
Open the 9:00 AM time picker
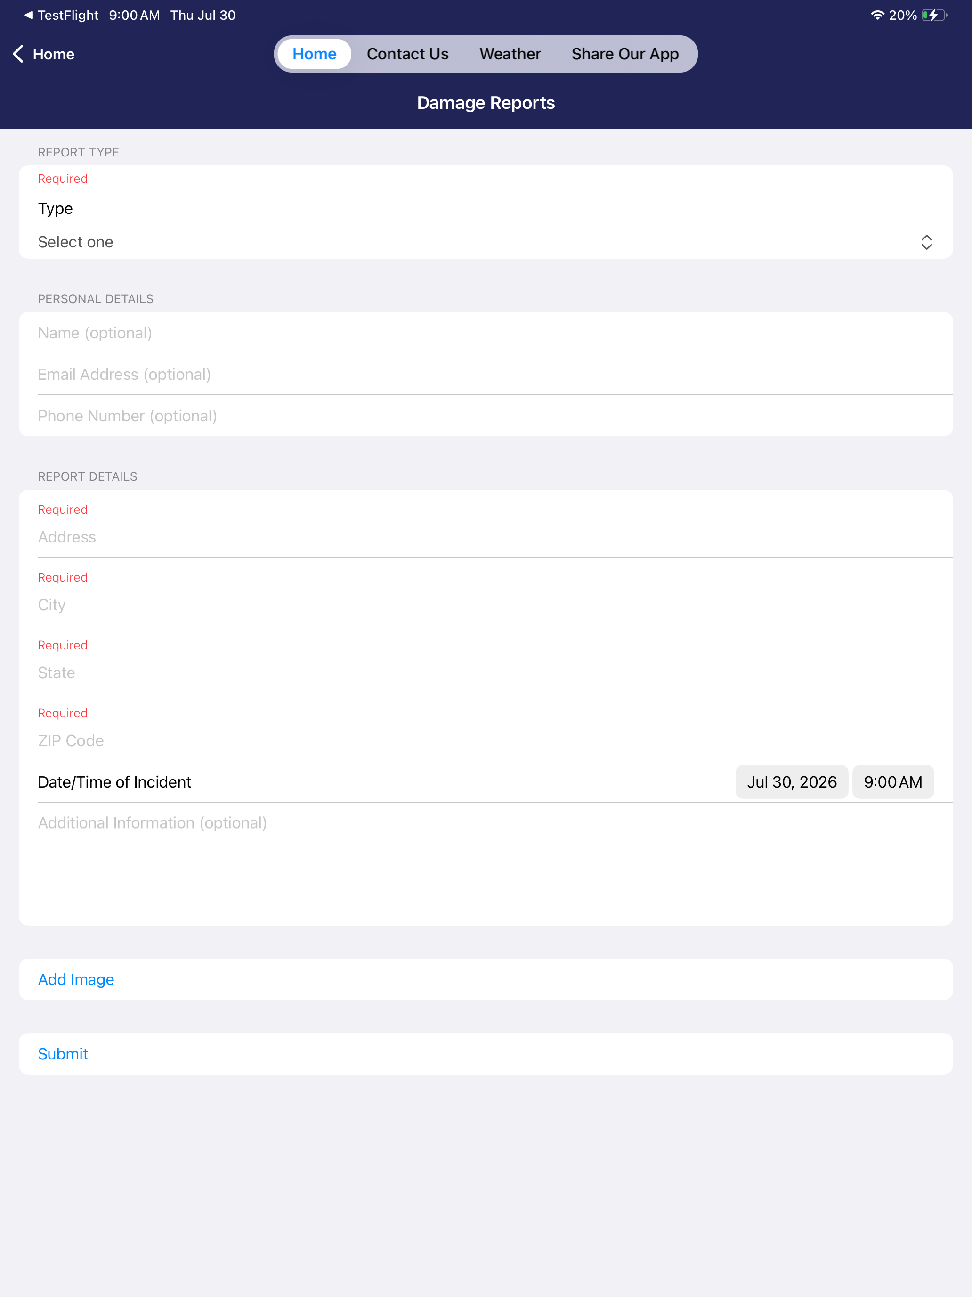tap(893, 781)
